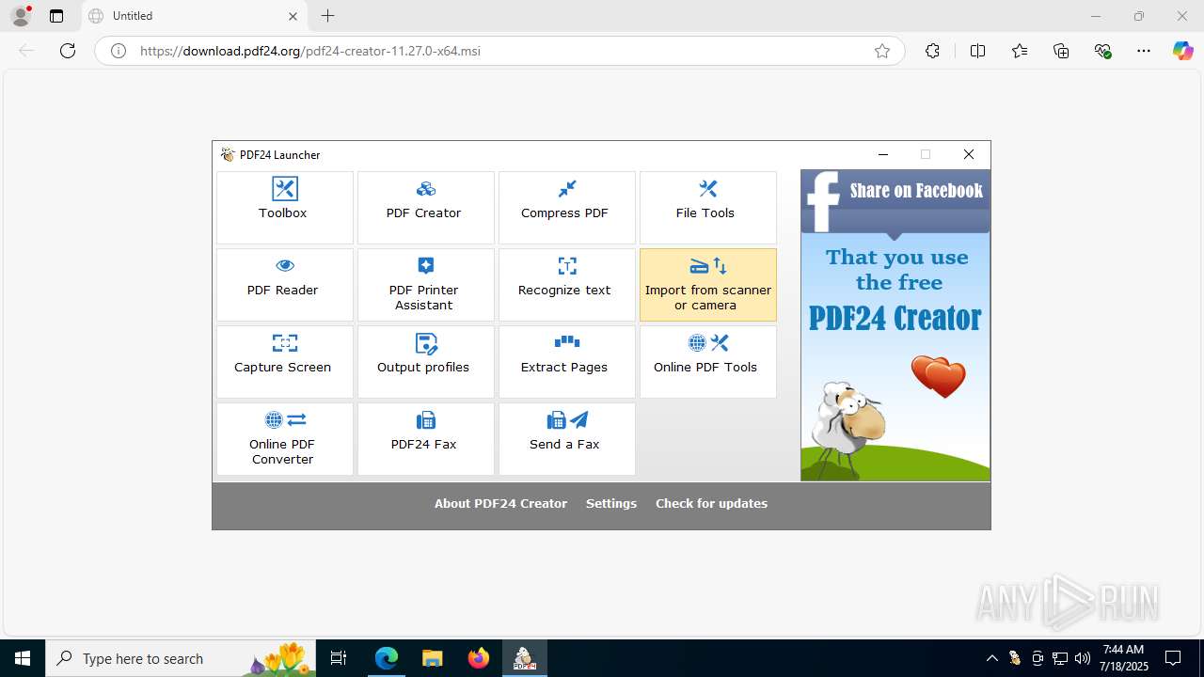Launch Online PDF Converter tile

pos(285,439)
